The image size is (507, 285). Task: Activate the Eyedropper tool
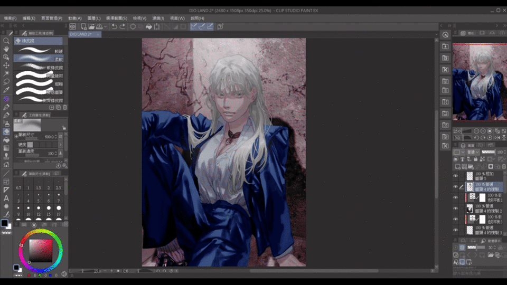point(6,90)
